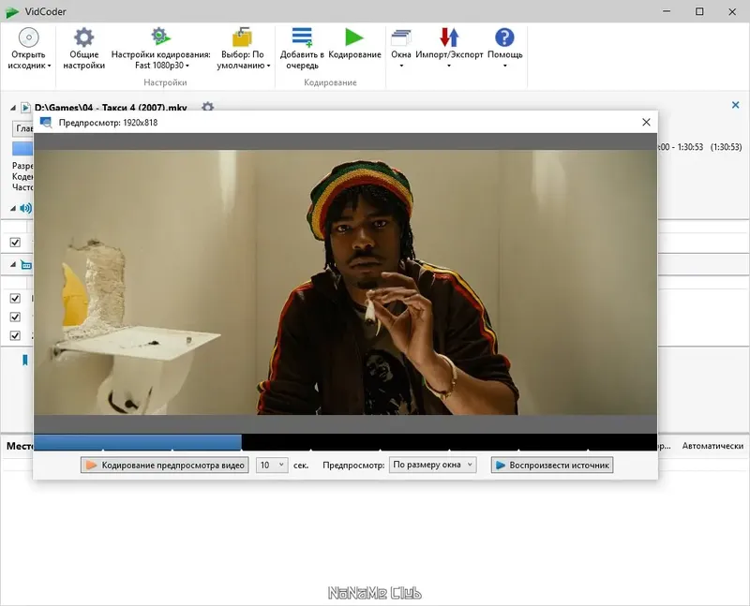Start encoding with green Кодирование play icon
The width and height of the screenshot is (750, 606).
[x=354, y=37]
